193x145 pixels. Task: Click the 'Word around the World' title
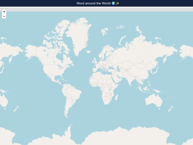tap(98, 3)
